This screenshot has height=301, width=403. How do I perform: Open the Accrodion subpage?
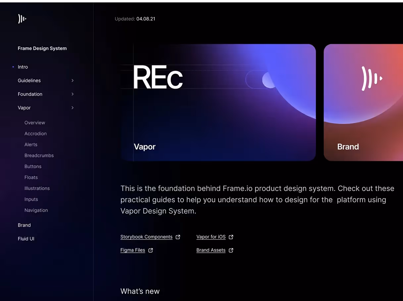35,133
